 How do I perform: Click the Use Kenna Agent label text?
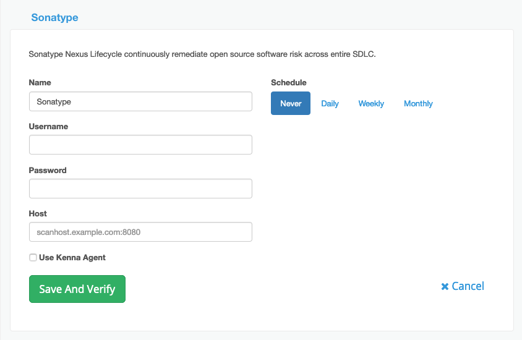point(72,258)
